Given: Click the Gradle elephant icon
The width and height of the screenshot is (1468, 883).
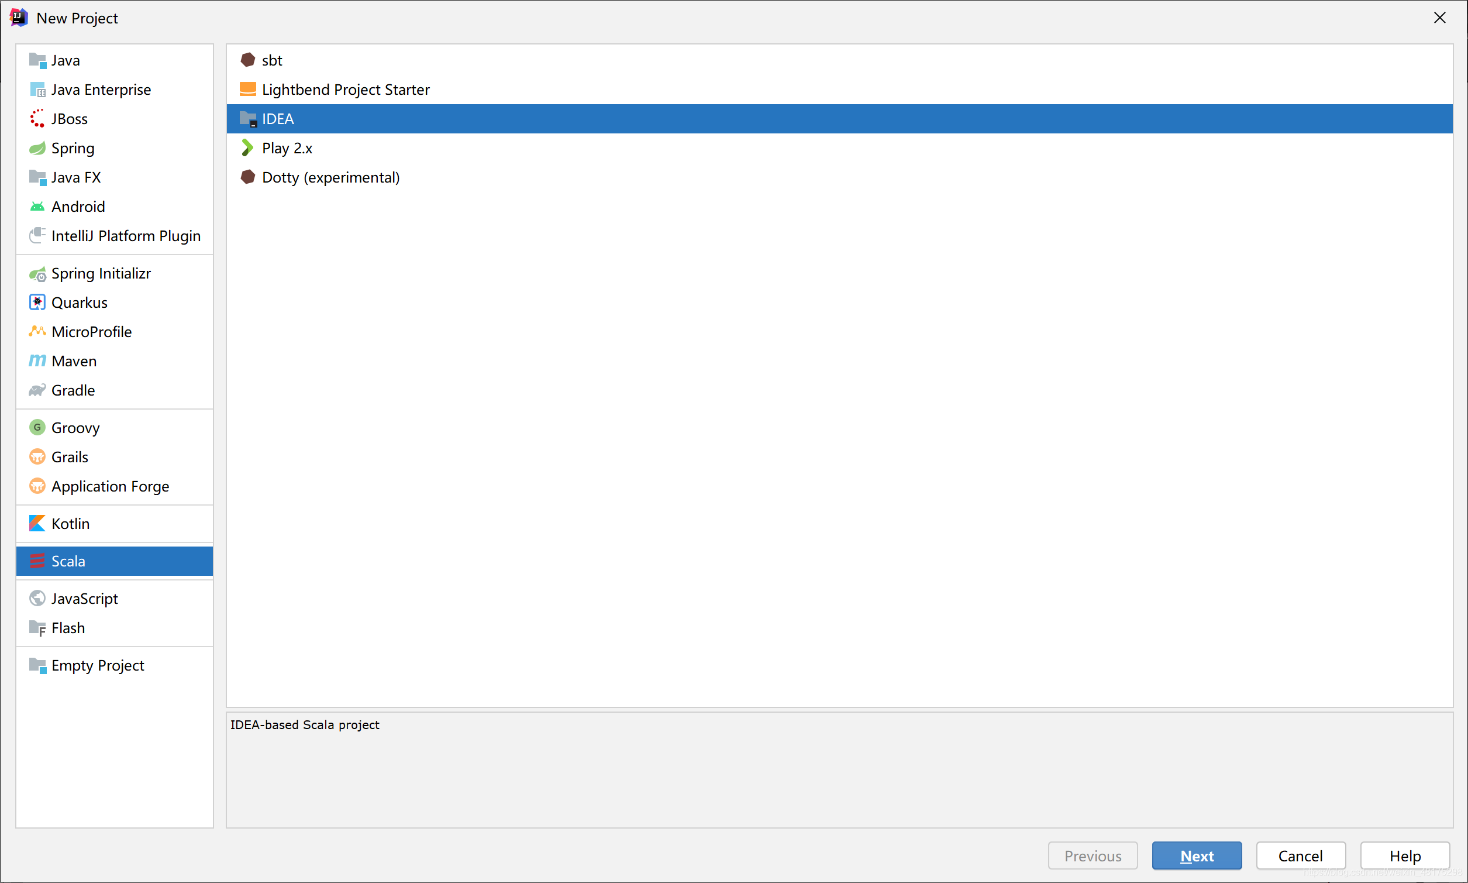Looking at the screenshot, I should (x=37, y=390).
